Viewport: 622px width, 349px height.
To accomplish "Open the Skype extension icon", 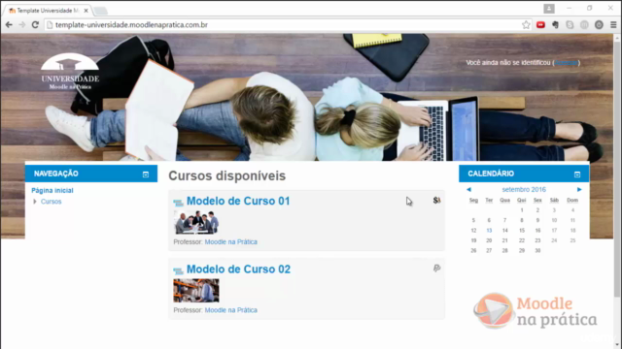I will (x=570, y=25).
